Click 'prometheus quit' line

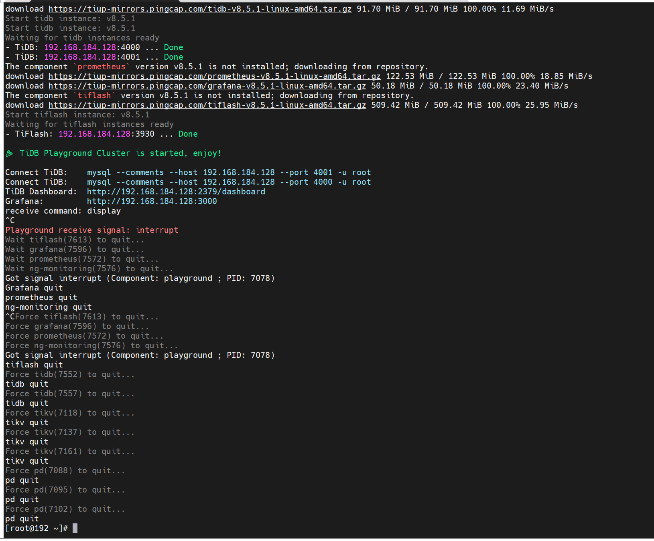[x=41, y=297]
